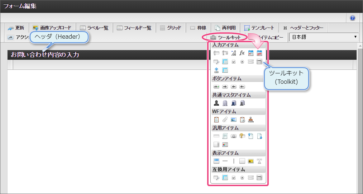Open ヘッダーとフッター settings
This screenshot has height=194, width=363.
click(303, 28)
